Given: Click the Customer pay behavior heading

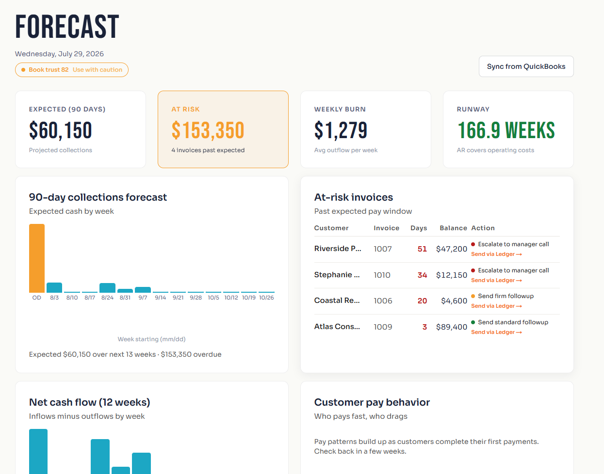Looking at the screenshot, I should tap(372, 402).
